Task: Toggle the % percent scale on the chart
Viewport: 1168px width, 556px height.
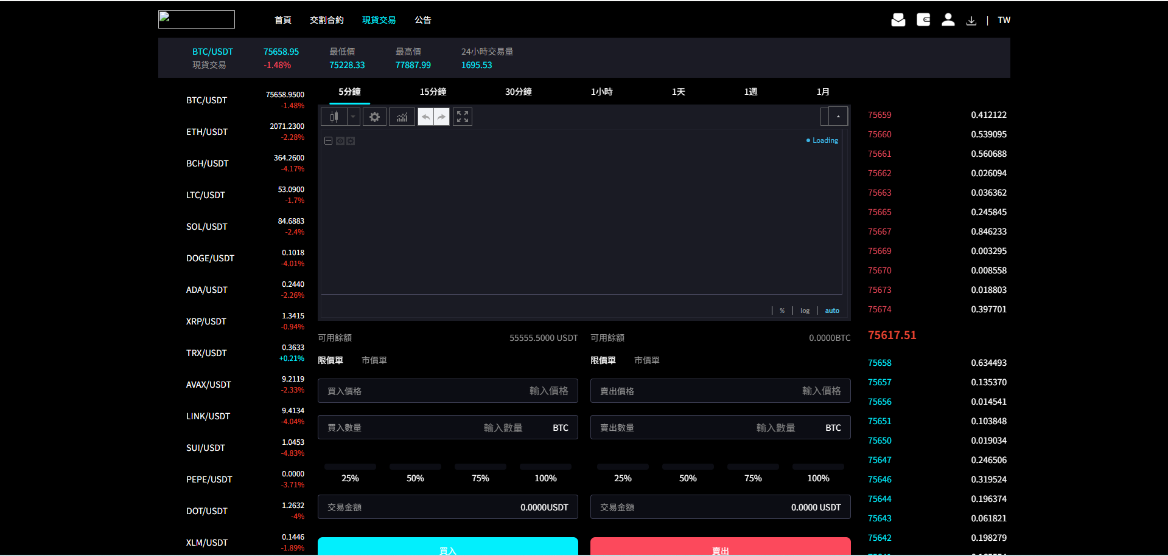Action: click(x=782, y=311)
